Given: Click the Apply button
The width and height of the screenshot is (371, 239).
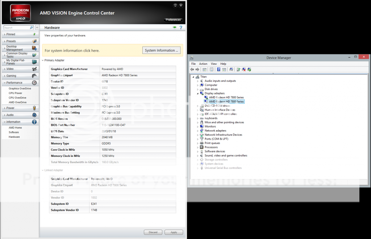Looking at the screenshot, I should coord(174,232).
